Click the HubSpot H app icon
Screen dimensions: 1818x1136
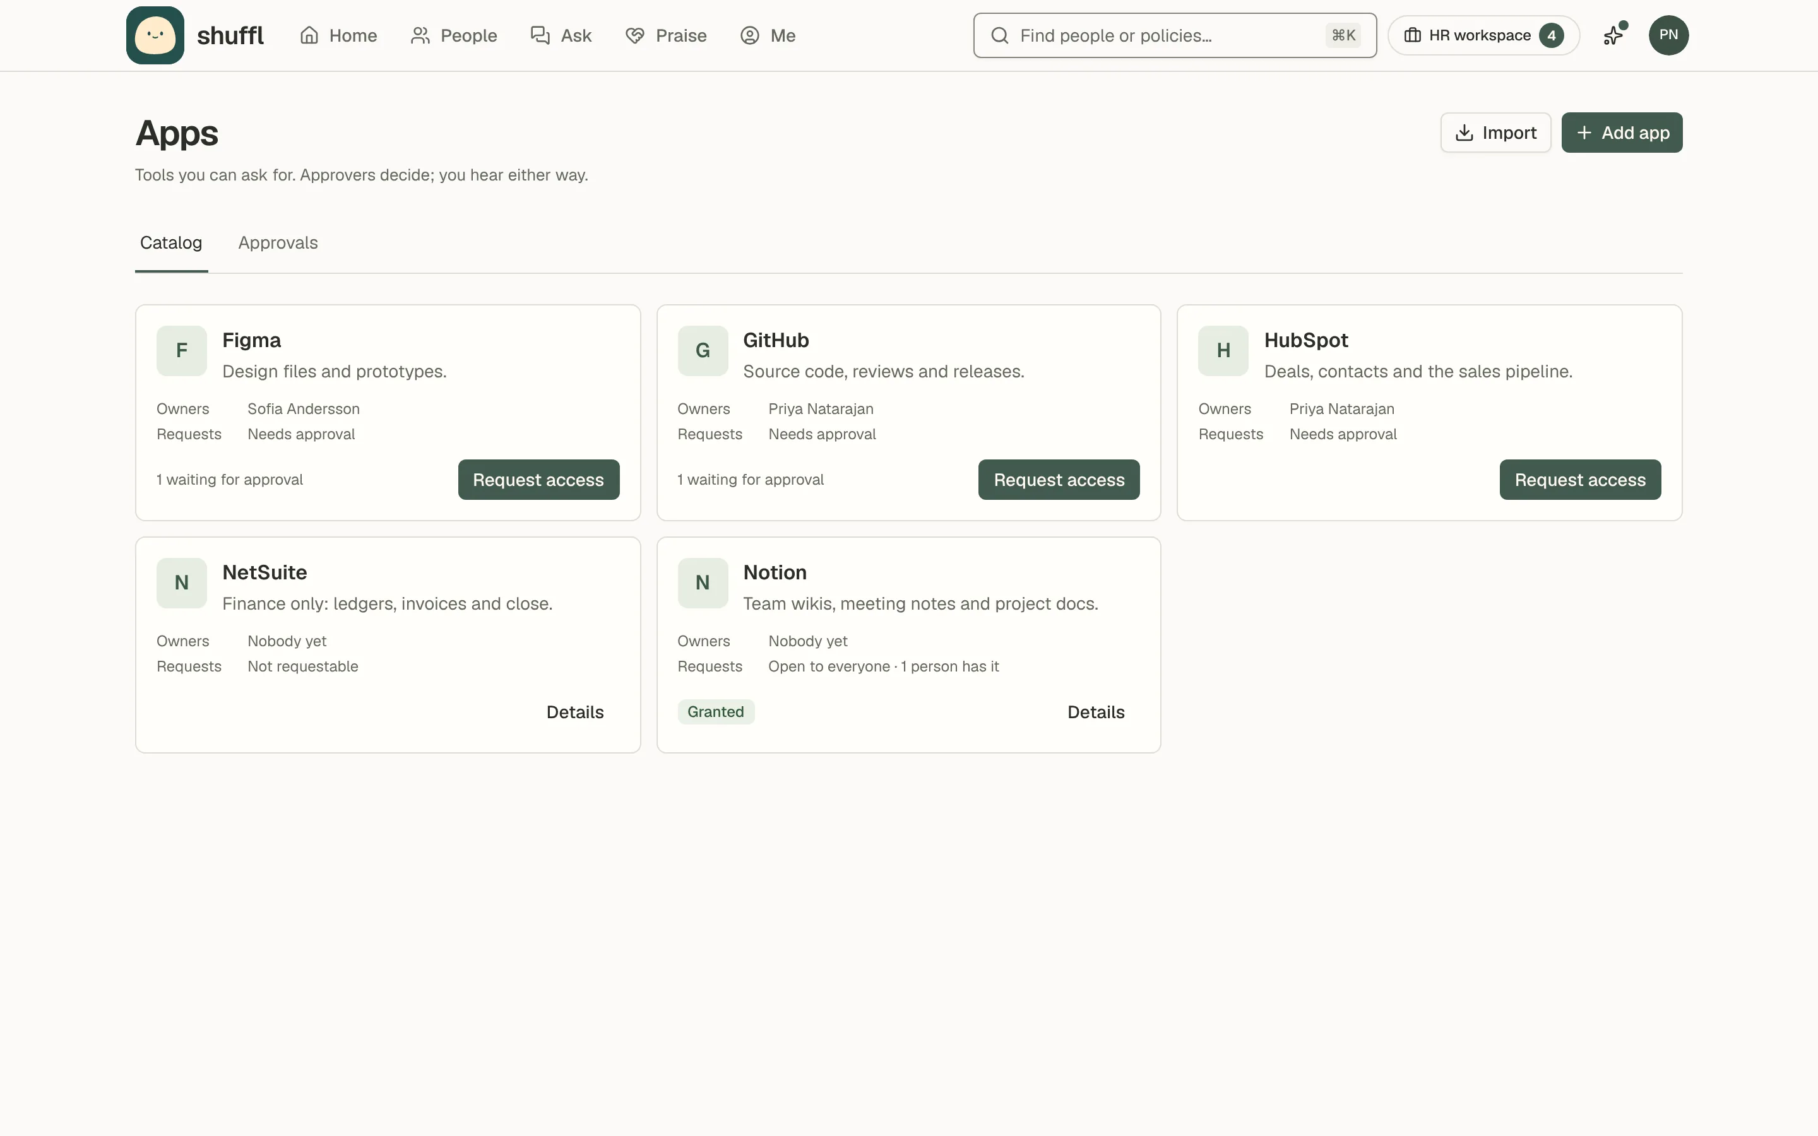click(1223, 351)
